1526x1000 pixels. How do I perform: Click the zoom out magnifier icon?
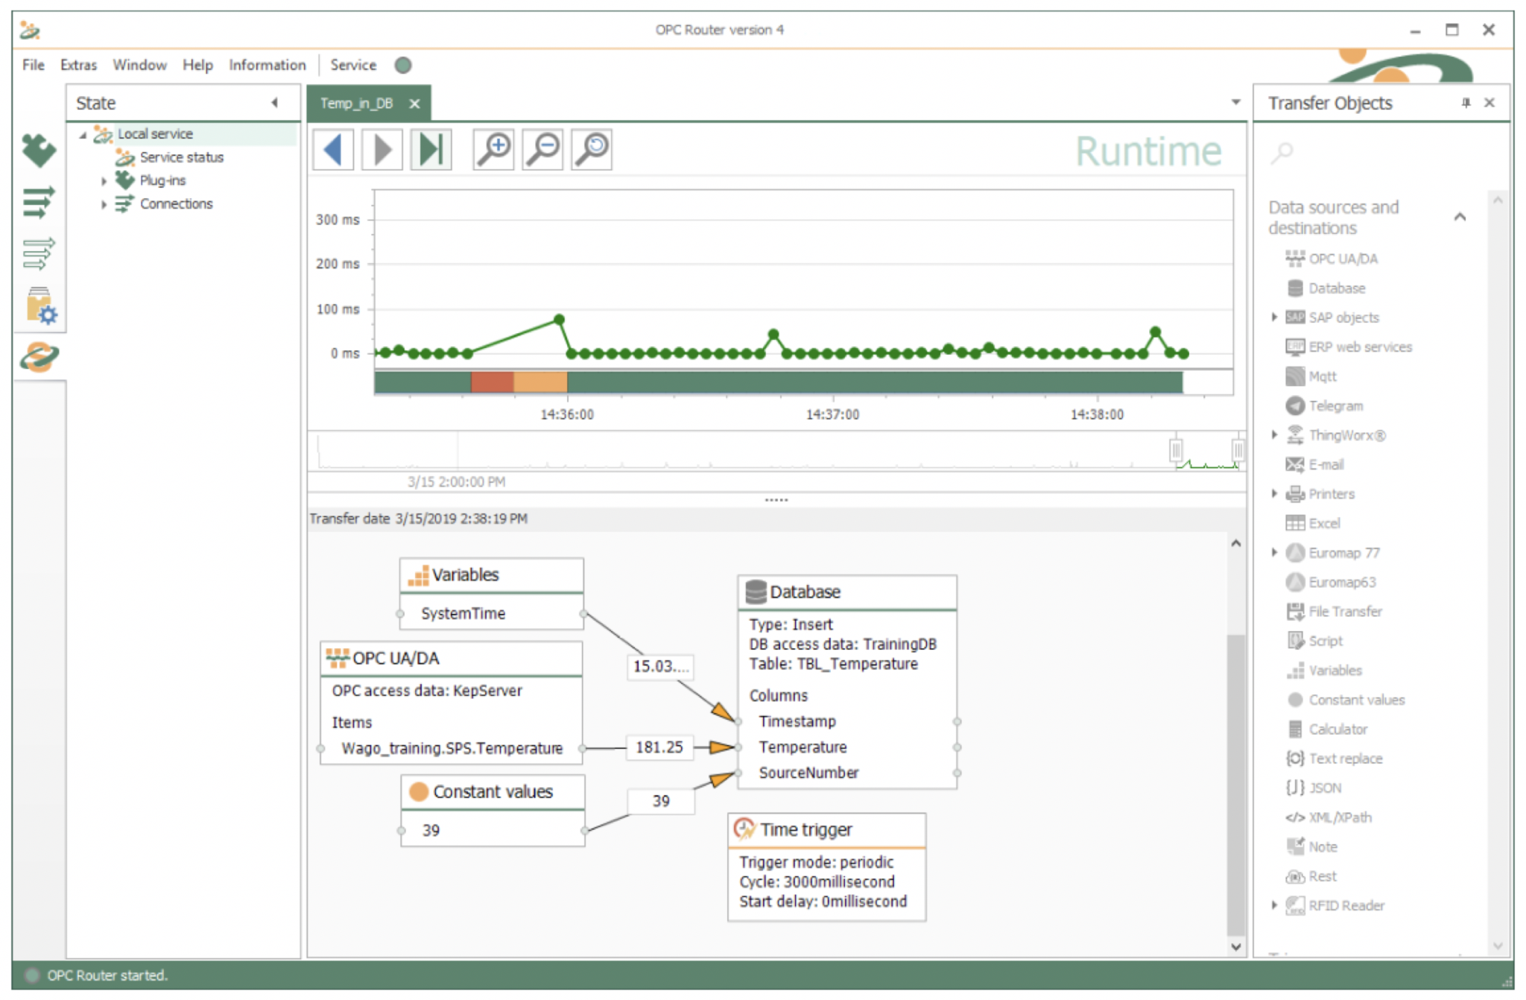point(542,150)
